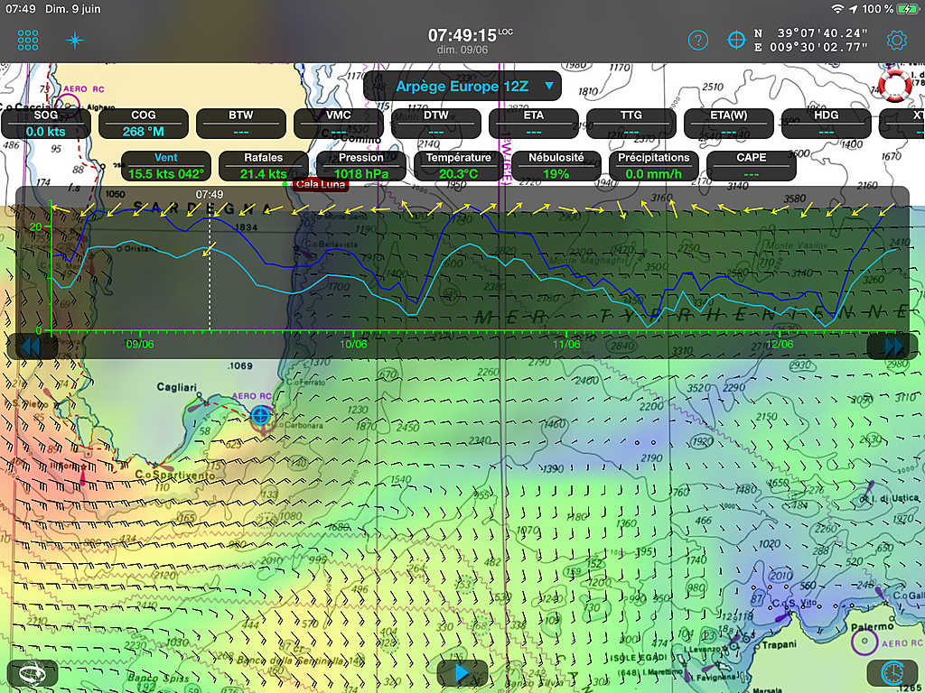Select the Rafales weather tab
925x693 pixels.
(263, 166)
